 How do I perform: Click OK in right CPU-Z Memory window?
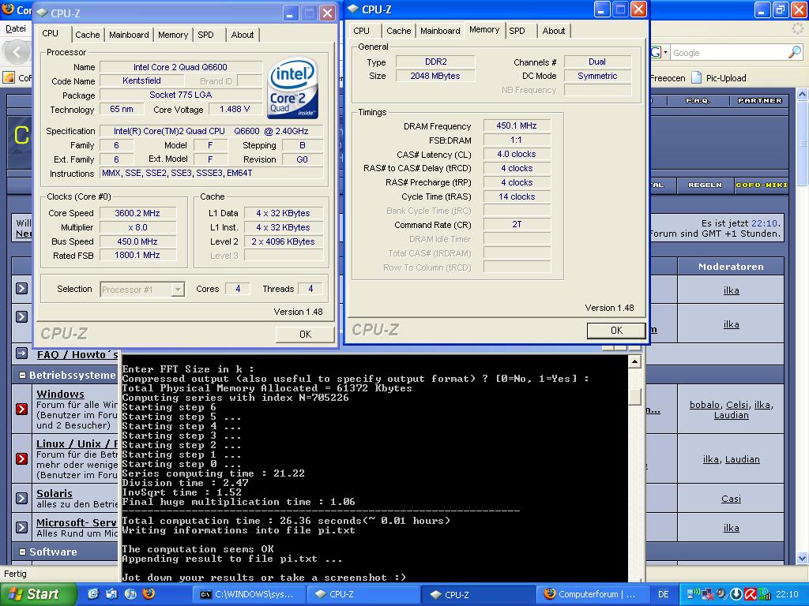pyautogui.click(x=616, y=331)
